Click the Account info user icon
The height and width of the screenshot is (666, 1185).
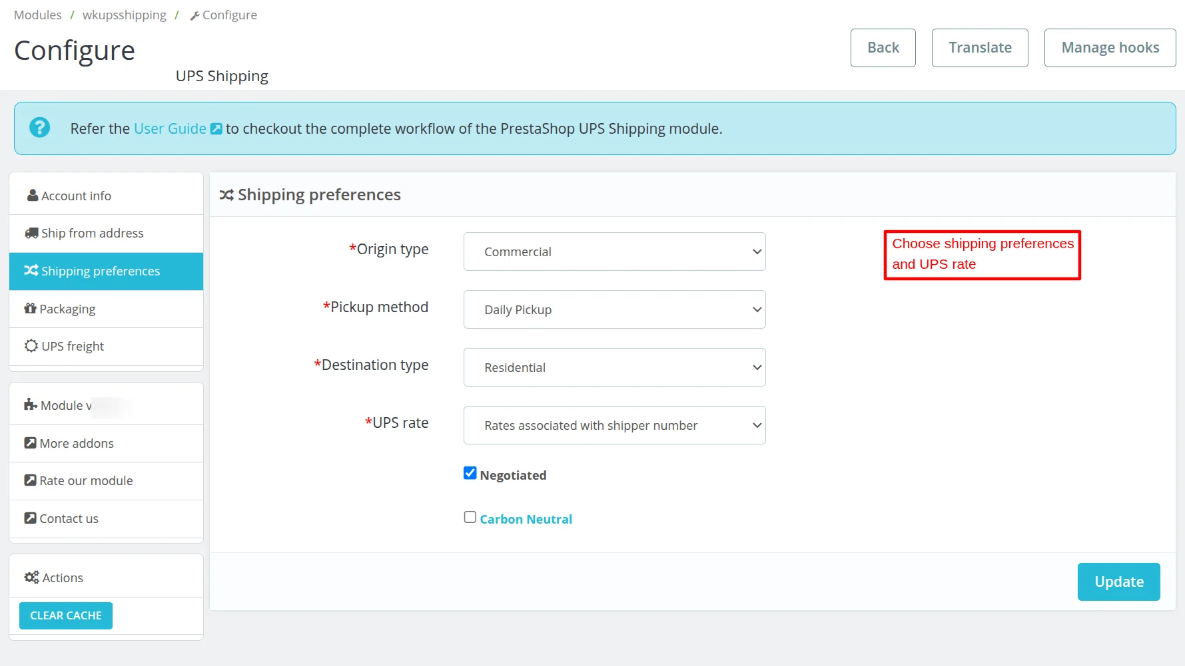click(32, 196)
